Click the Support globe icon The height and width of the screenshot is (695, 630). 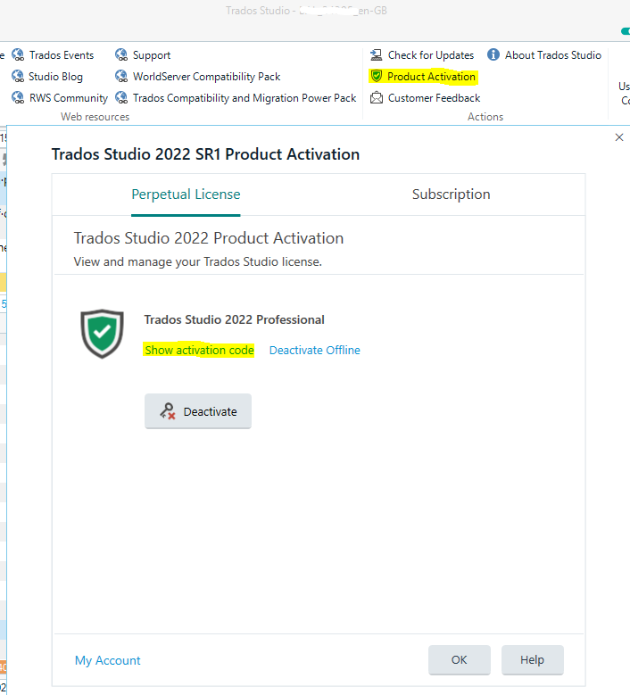(x=121, y=55)
